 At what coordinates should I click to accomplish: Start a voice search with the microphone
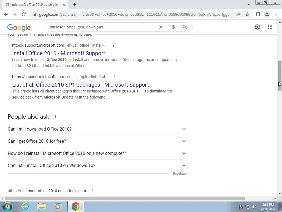pyautogui.click(x=173, y=27)
